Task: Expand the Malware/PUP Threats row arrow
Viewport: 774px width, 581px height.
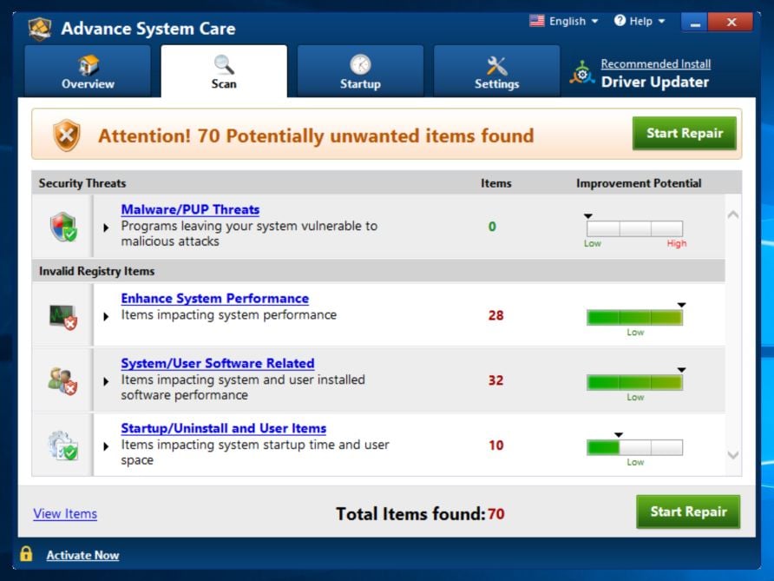Action: (x=106, y=228)
